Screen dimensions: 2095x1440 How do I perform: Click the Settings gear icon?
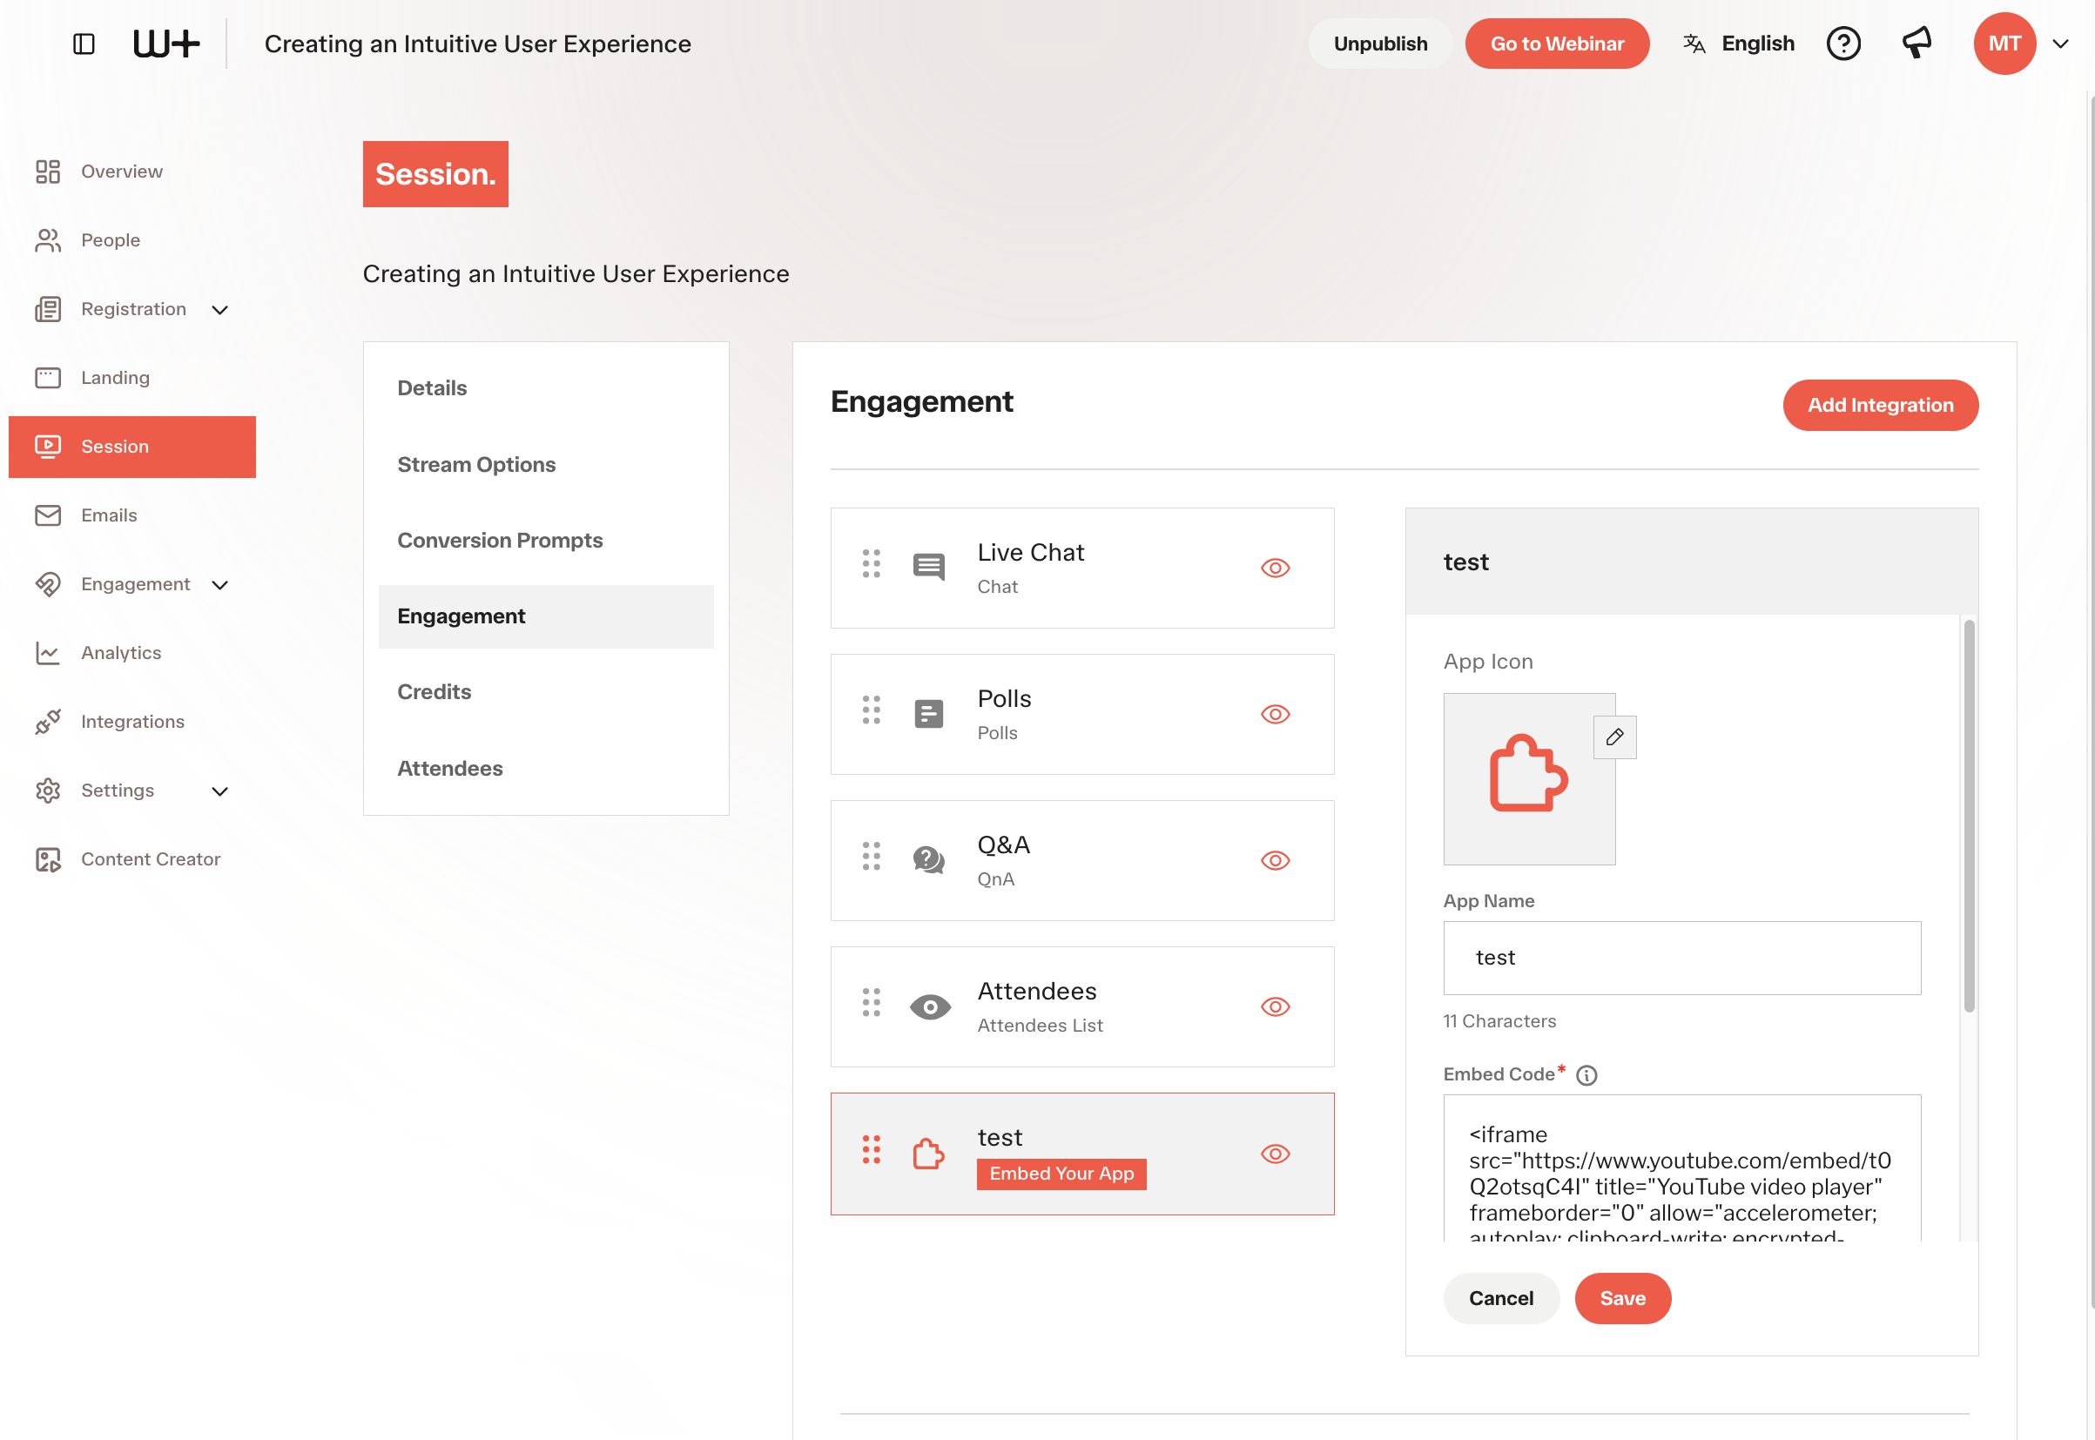click(48, 791)
